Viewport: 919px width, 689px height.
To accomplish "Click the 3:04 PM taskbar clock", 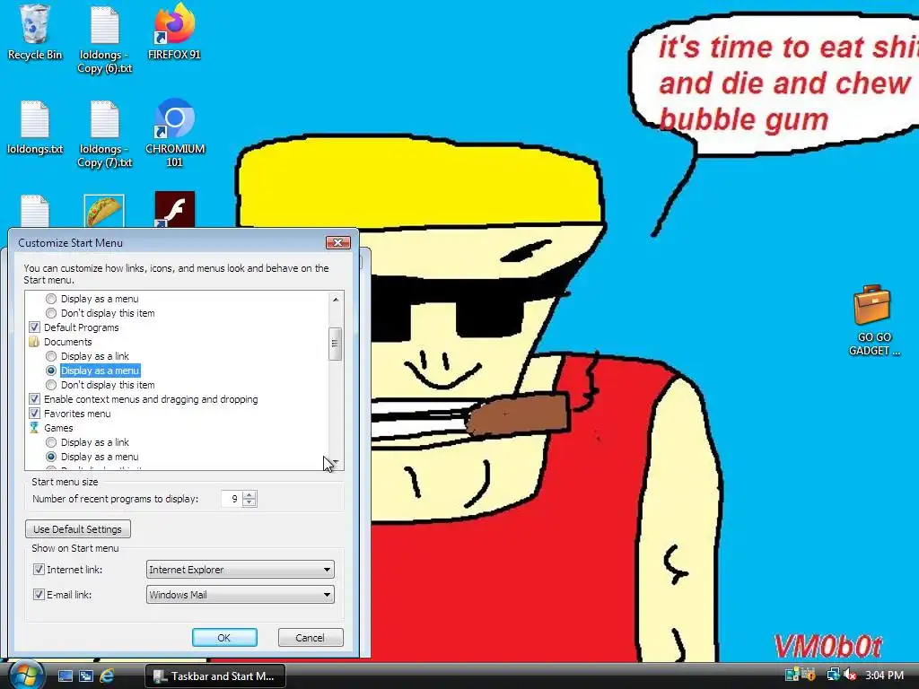I will click(884, 675).
